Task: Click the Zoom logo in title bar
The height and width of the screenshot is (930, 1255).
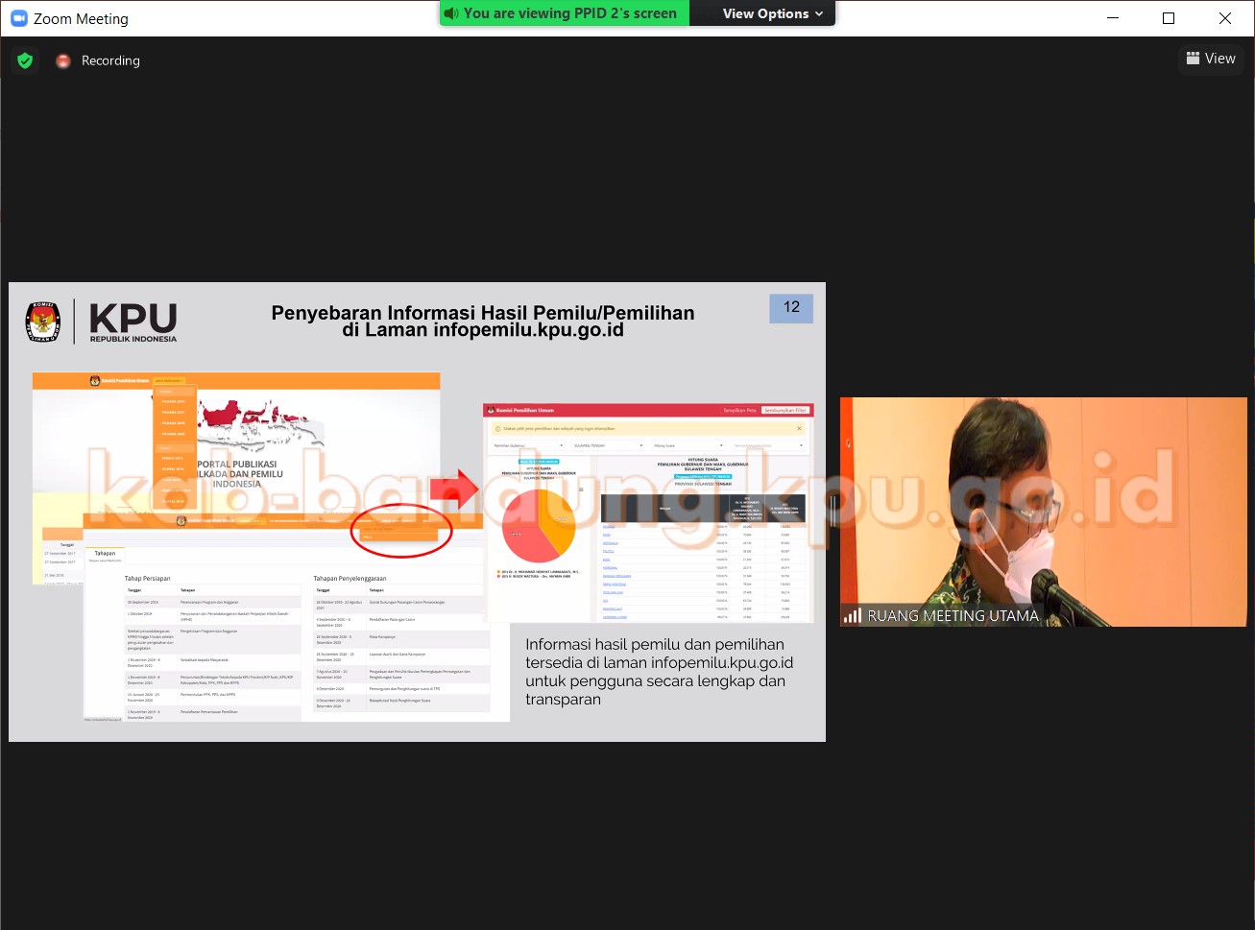Action: [18, 18]
